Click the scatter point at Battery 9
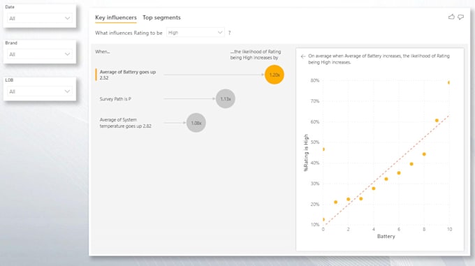The image size is (475, 266). click(x=437, y=121)
